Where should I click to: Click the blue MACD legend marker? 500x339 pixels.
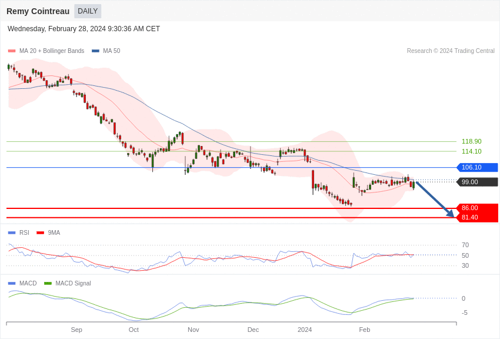click(x=12, y=284)
